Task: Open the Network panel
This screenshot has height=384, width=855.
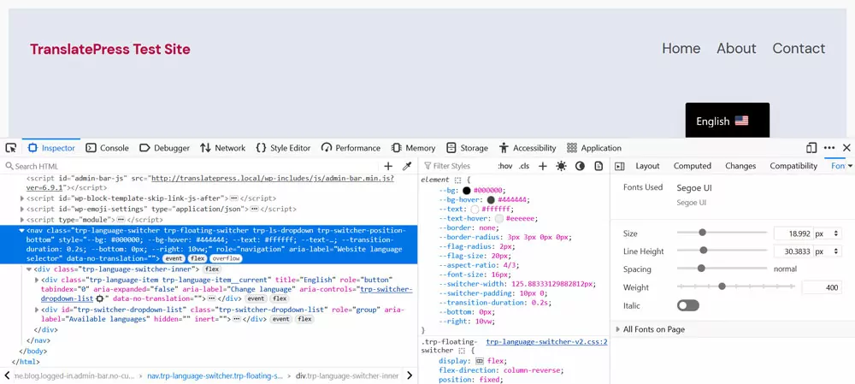Action: [222, 148]
